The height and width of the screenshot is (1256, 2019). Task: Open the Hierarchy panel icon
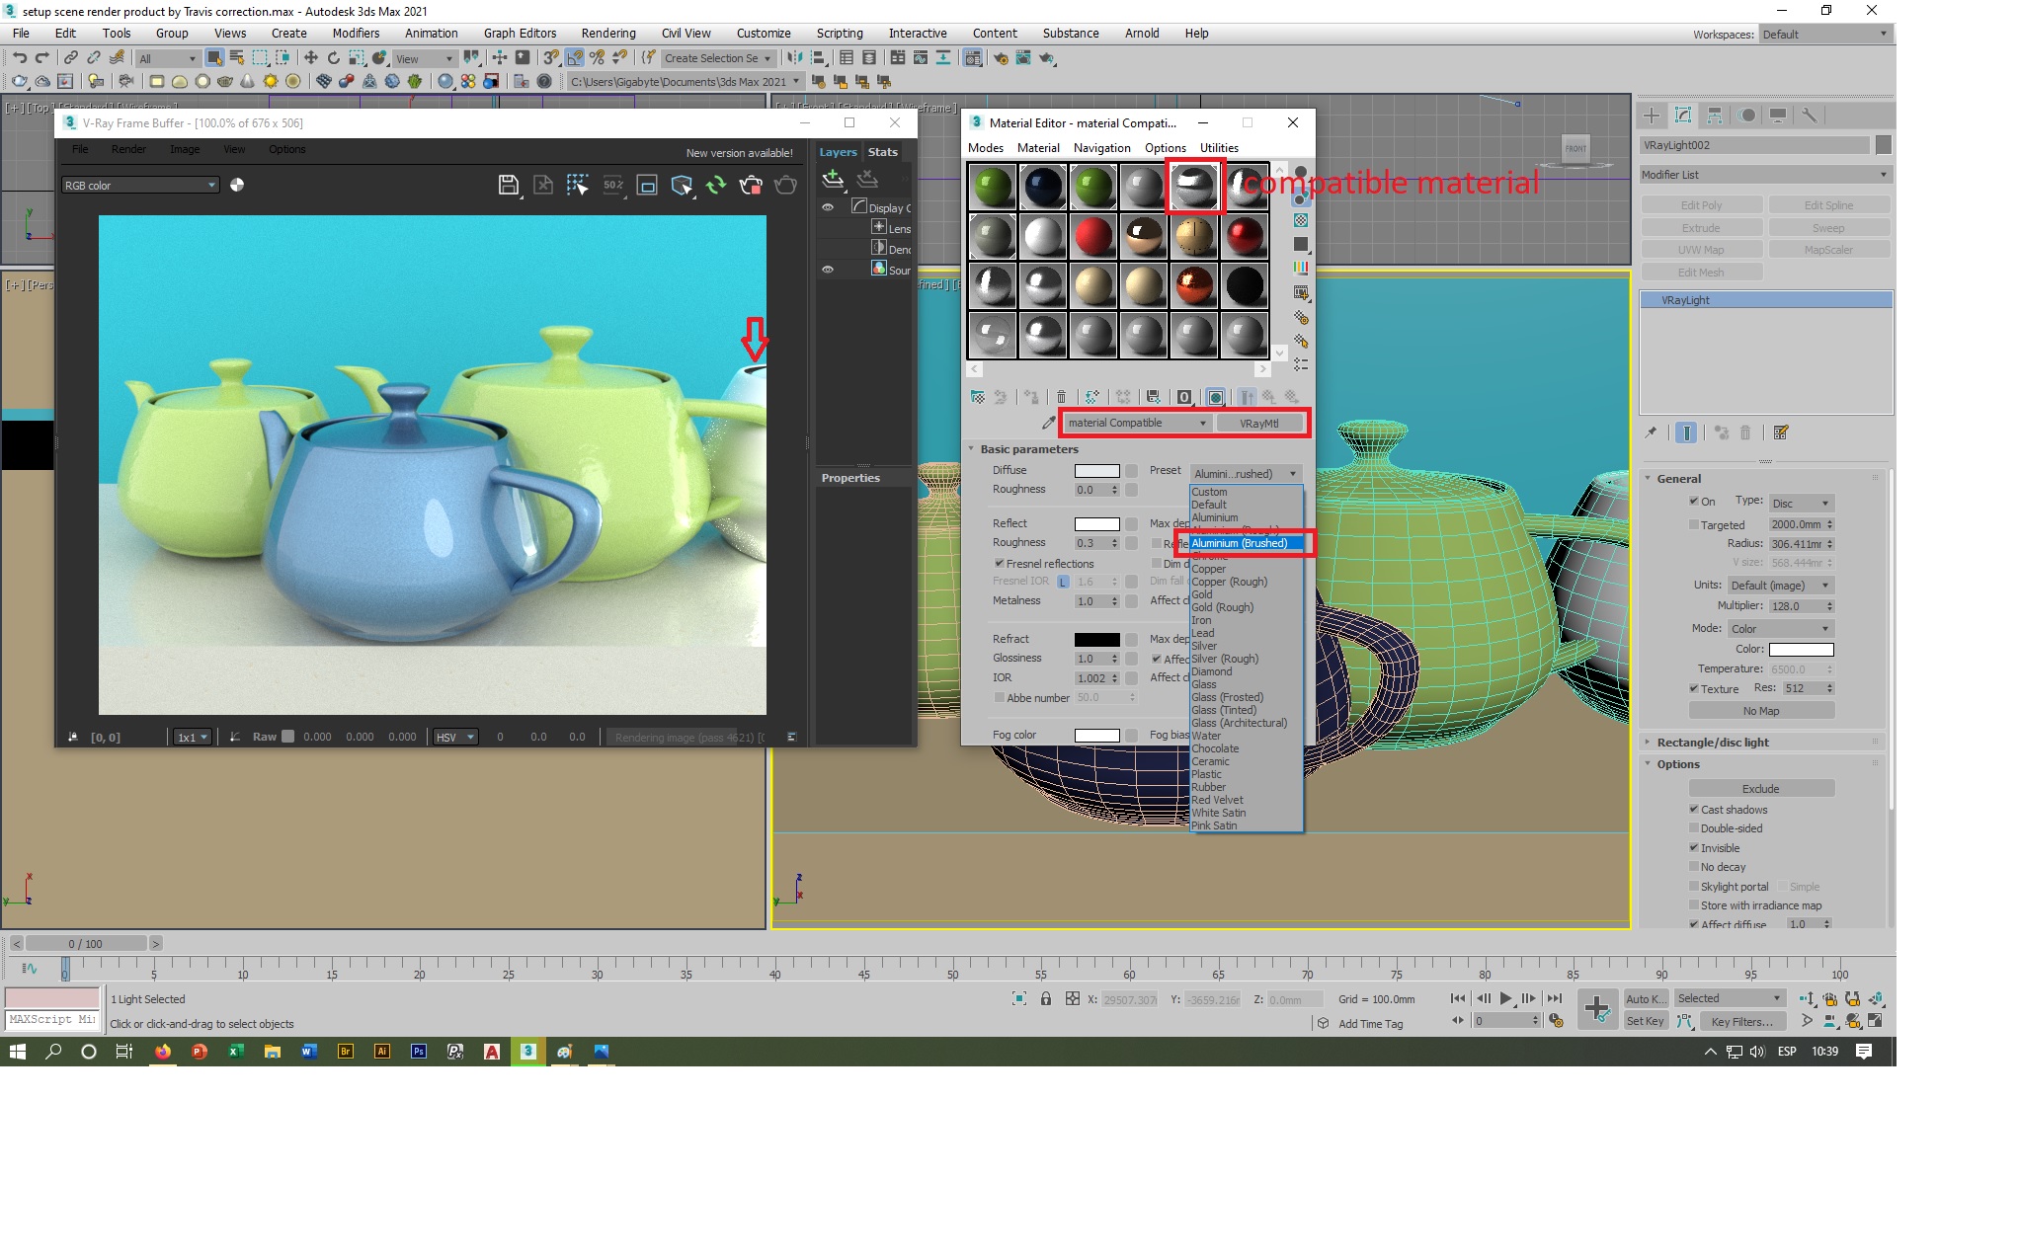coord(1715,116)
